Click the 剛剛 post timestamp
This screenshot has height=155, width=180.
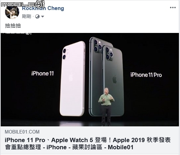[26, 16]
